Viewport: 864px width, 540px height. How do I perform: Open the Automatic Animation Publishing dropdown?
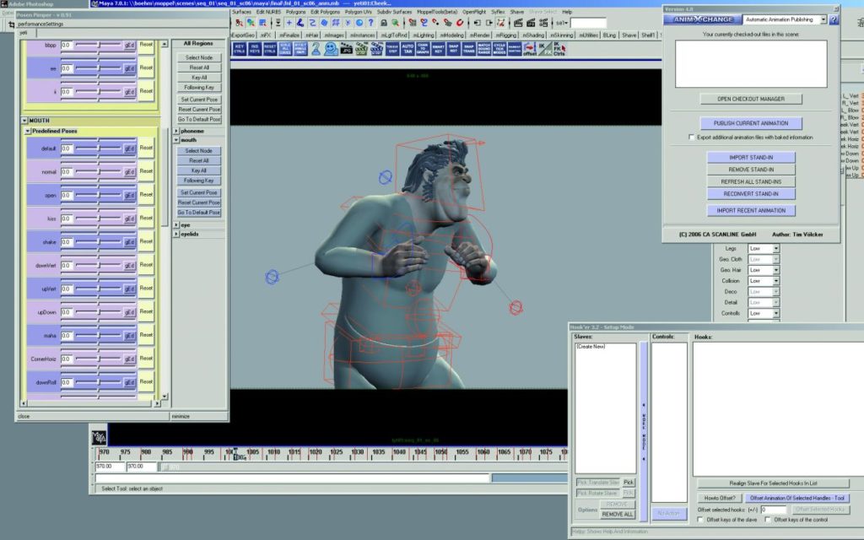pos(785,19)
